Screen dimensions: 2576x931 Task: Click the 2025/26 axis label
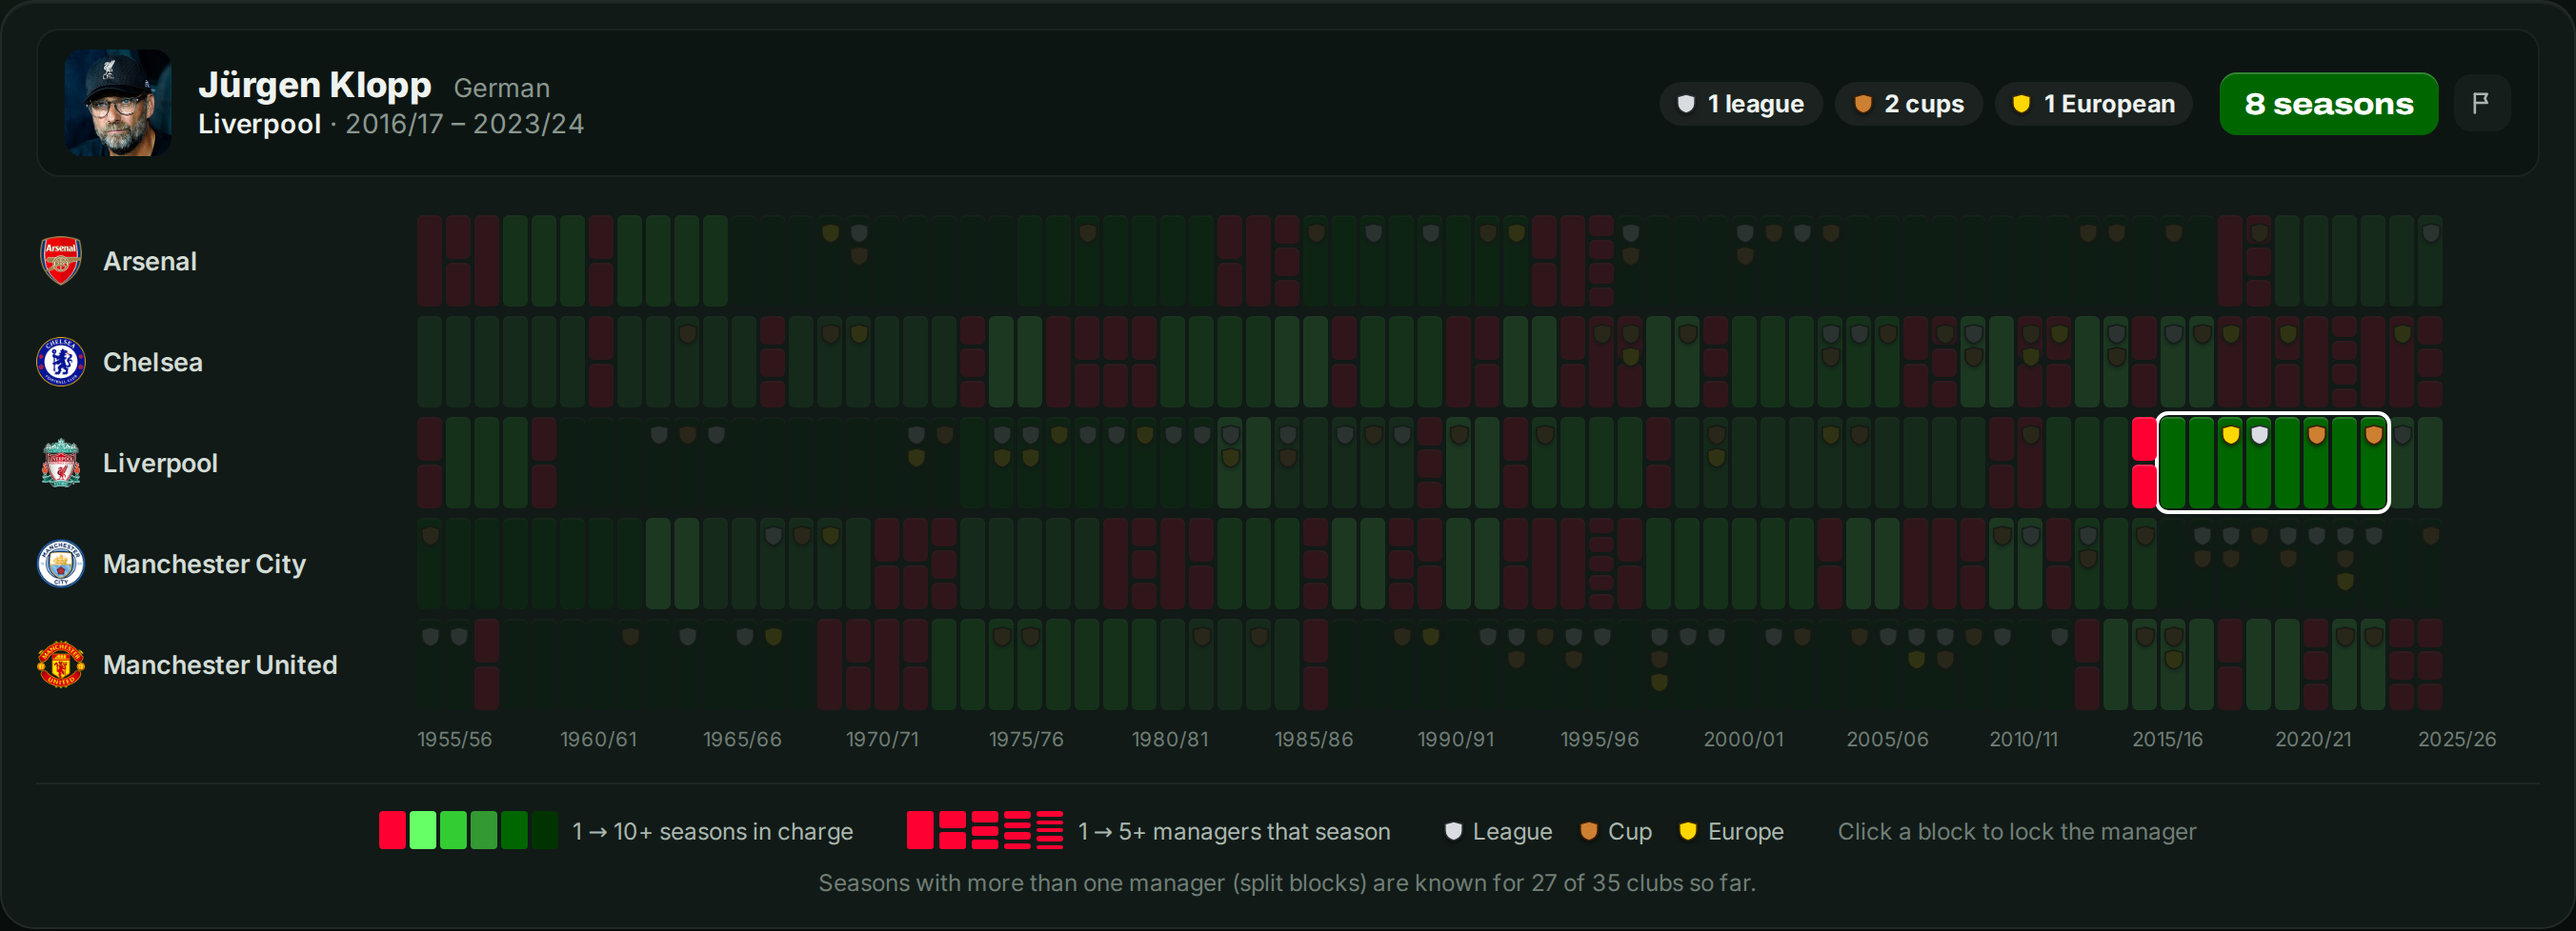pos(2457,740)
